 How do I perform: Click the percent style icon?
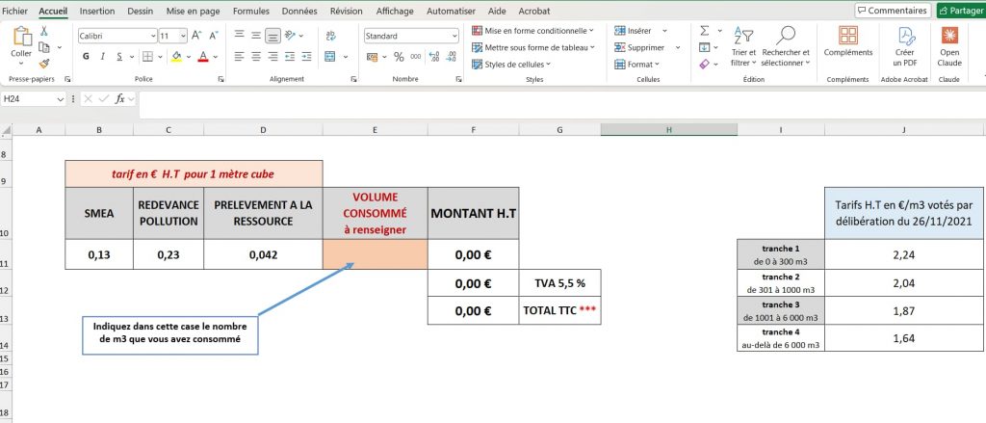click(400, 57)
